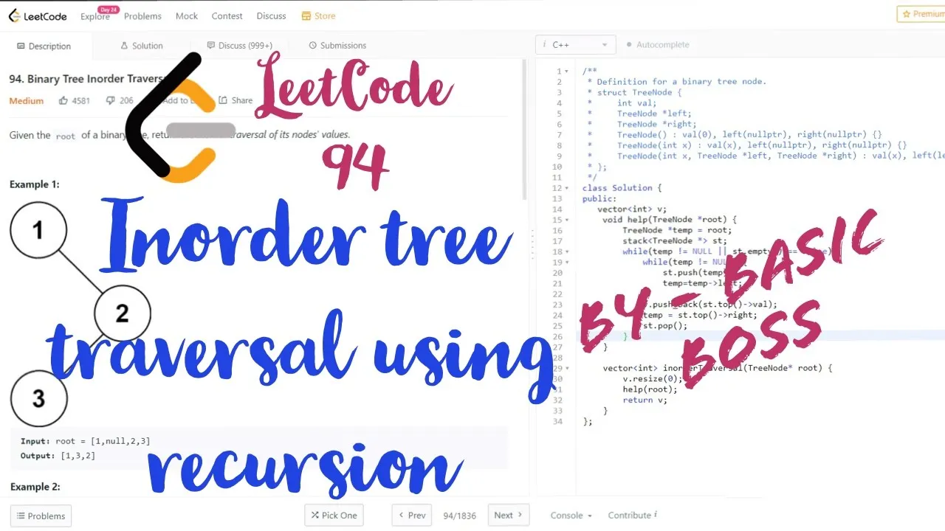Click tree node 3 in the example diagram
This screenshot has width=945, height=531.
(x=38, y=399)
